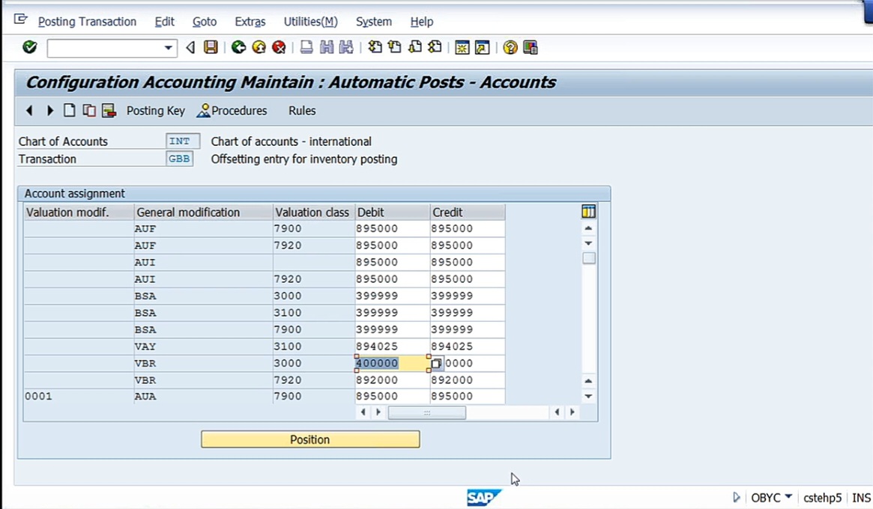Click the horizontal scrollbar thumb under table
Image resolution: width=873 pixels, height=509 pixels.
[x=427, y=412]
